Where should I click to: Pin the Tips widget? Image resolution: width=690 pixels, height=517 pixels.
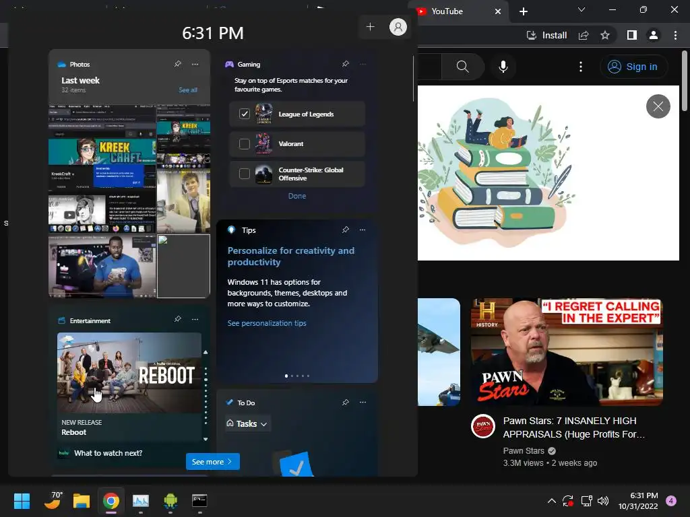[346, 230]
